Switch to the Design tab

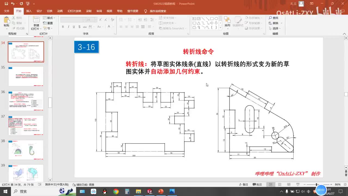[39, 11]
